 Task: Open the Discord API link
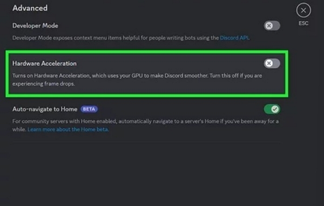click(234, 38)
